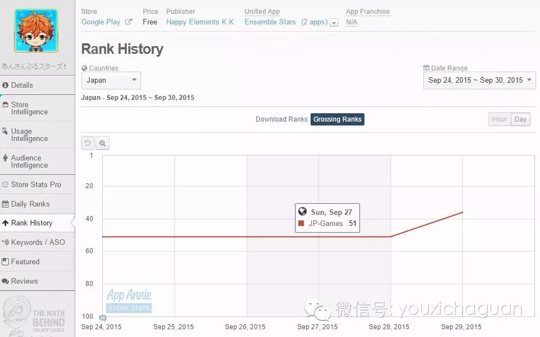Open Keywords / ASO in the sidebar

38,242
